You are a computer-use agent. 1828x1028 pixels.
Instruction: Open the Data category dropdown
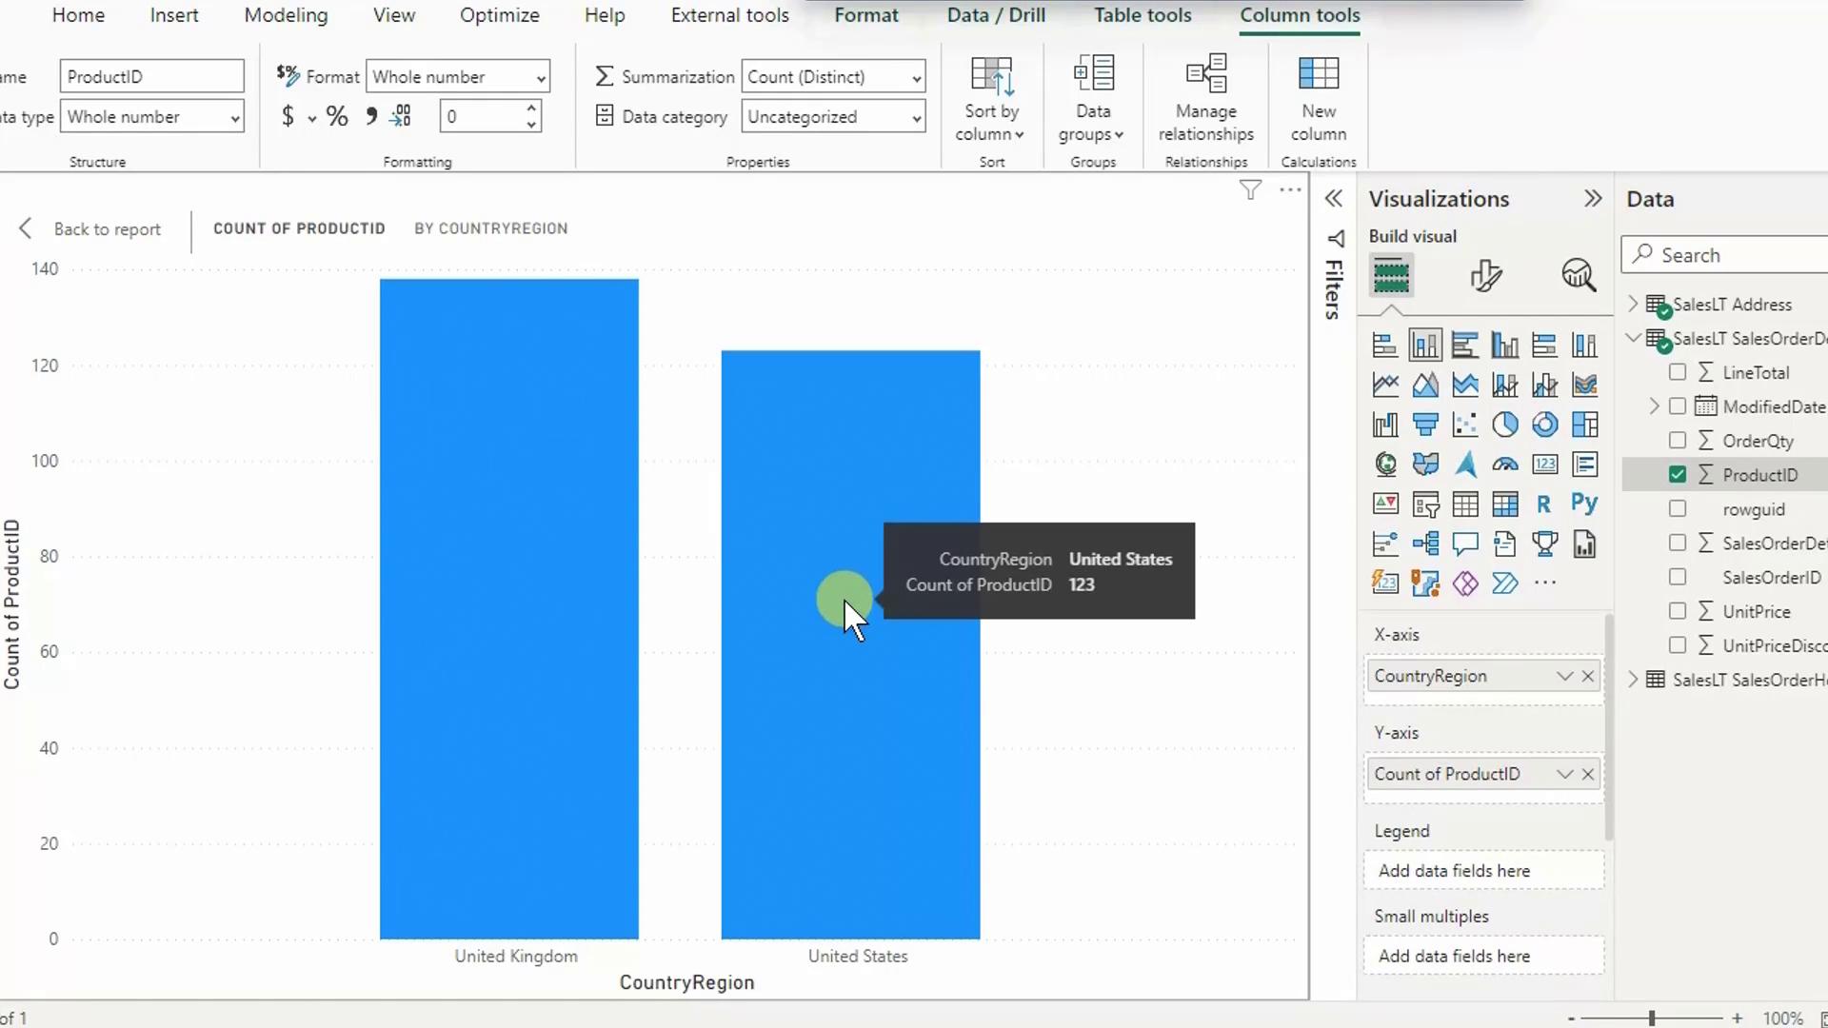coord(833,117)
